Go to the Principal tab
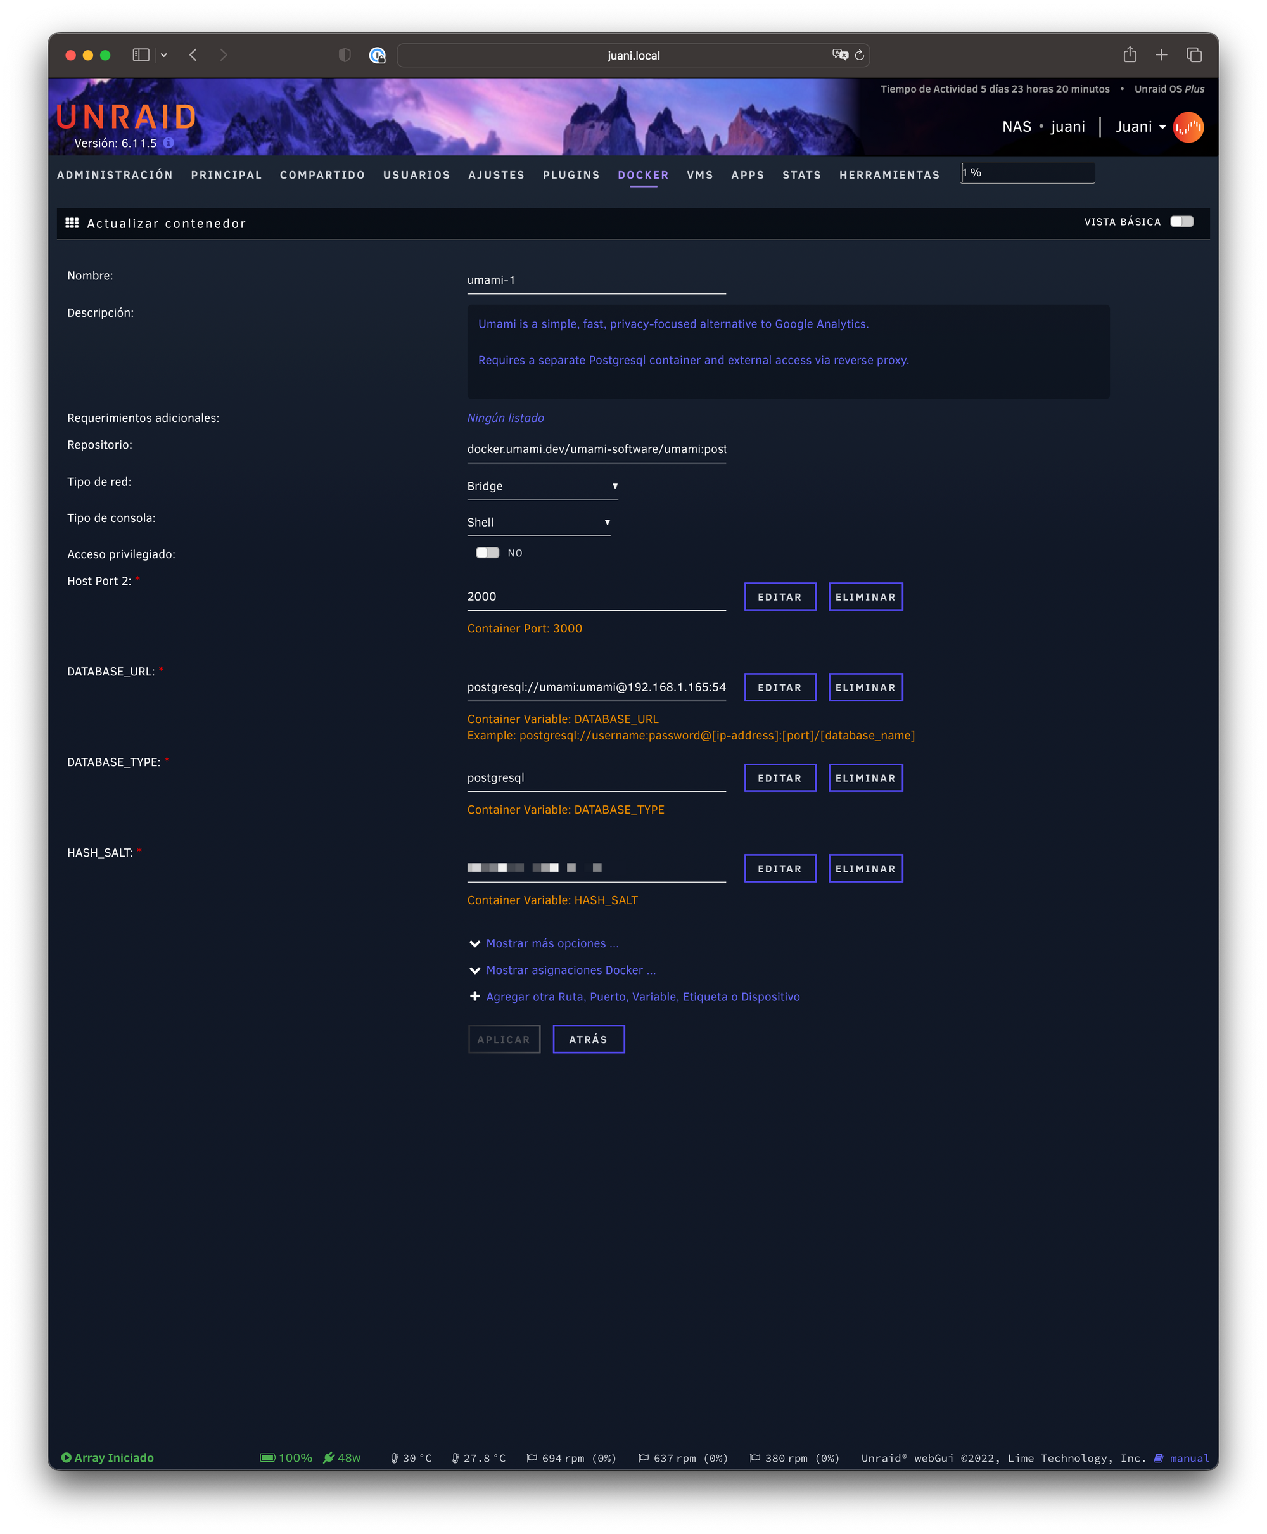 click(x=226, y=175)
